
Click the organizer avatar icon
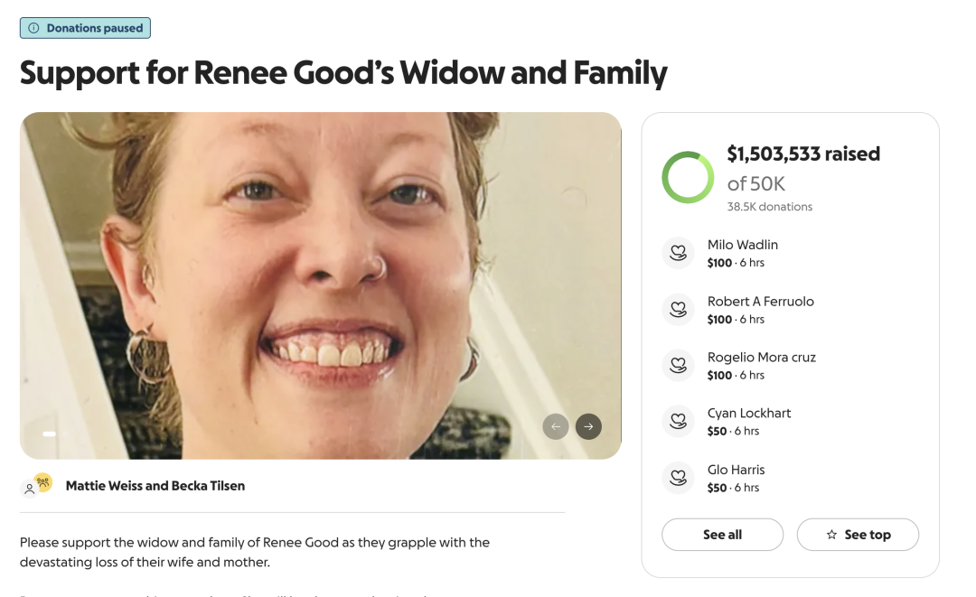tap(38, 485)
